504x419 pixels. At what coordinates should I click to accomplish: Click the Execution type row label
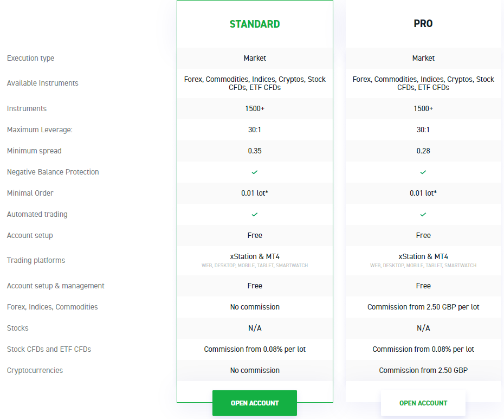pyautogui.click(x=30, y=58)
